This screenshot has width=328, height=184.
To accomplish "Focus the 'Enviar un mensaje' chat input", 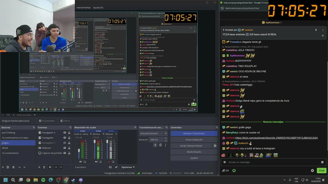I will (273, 162).
